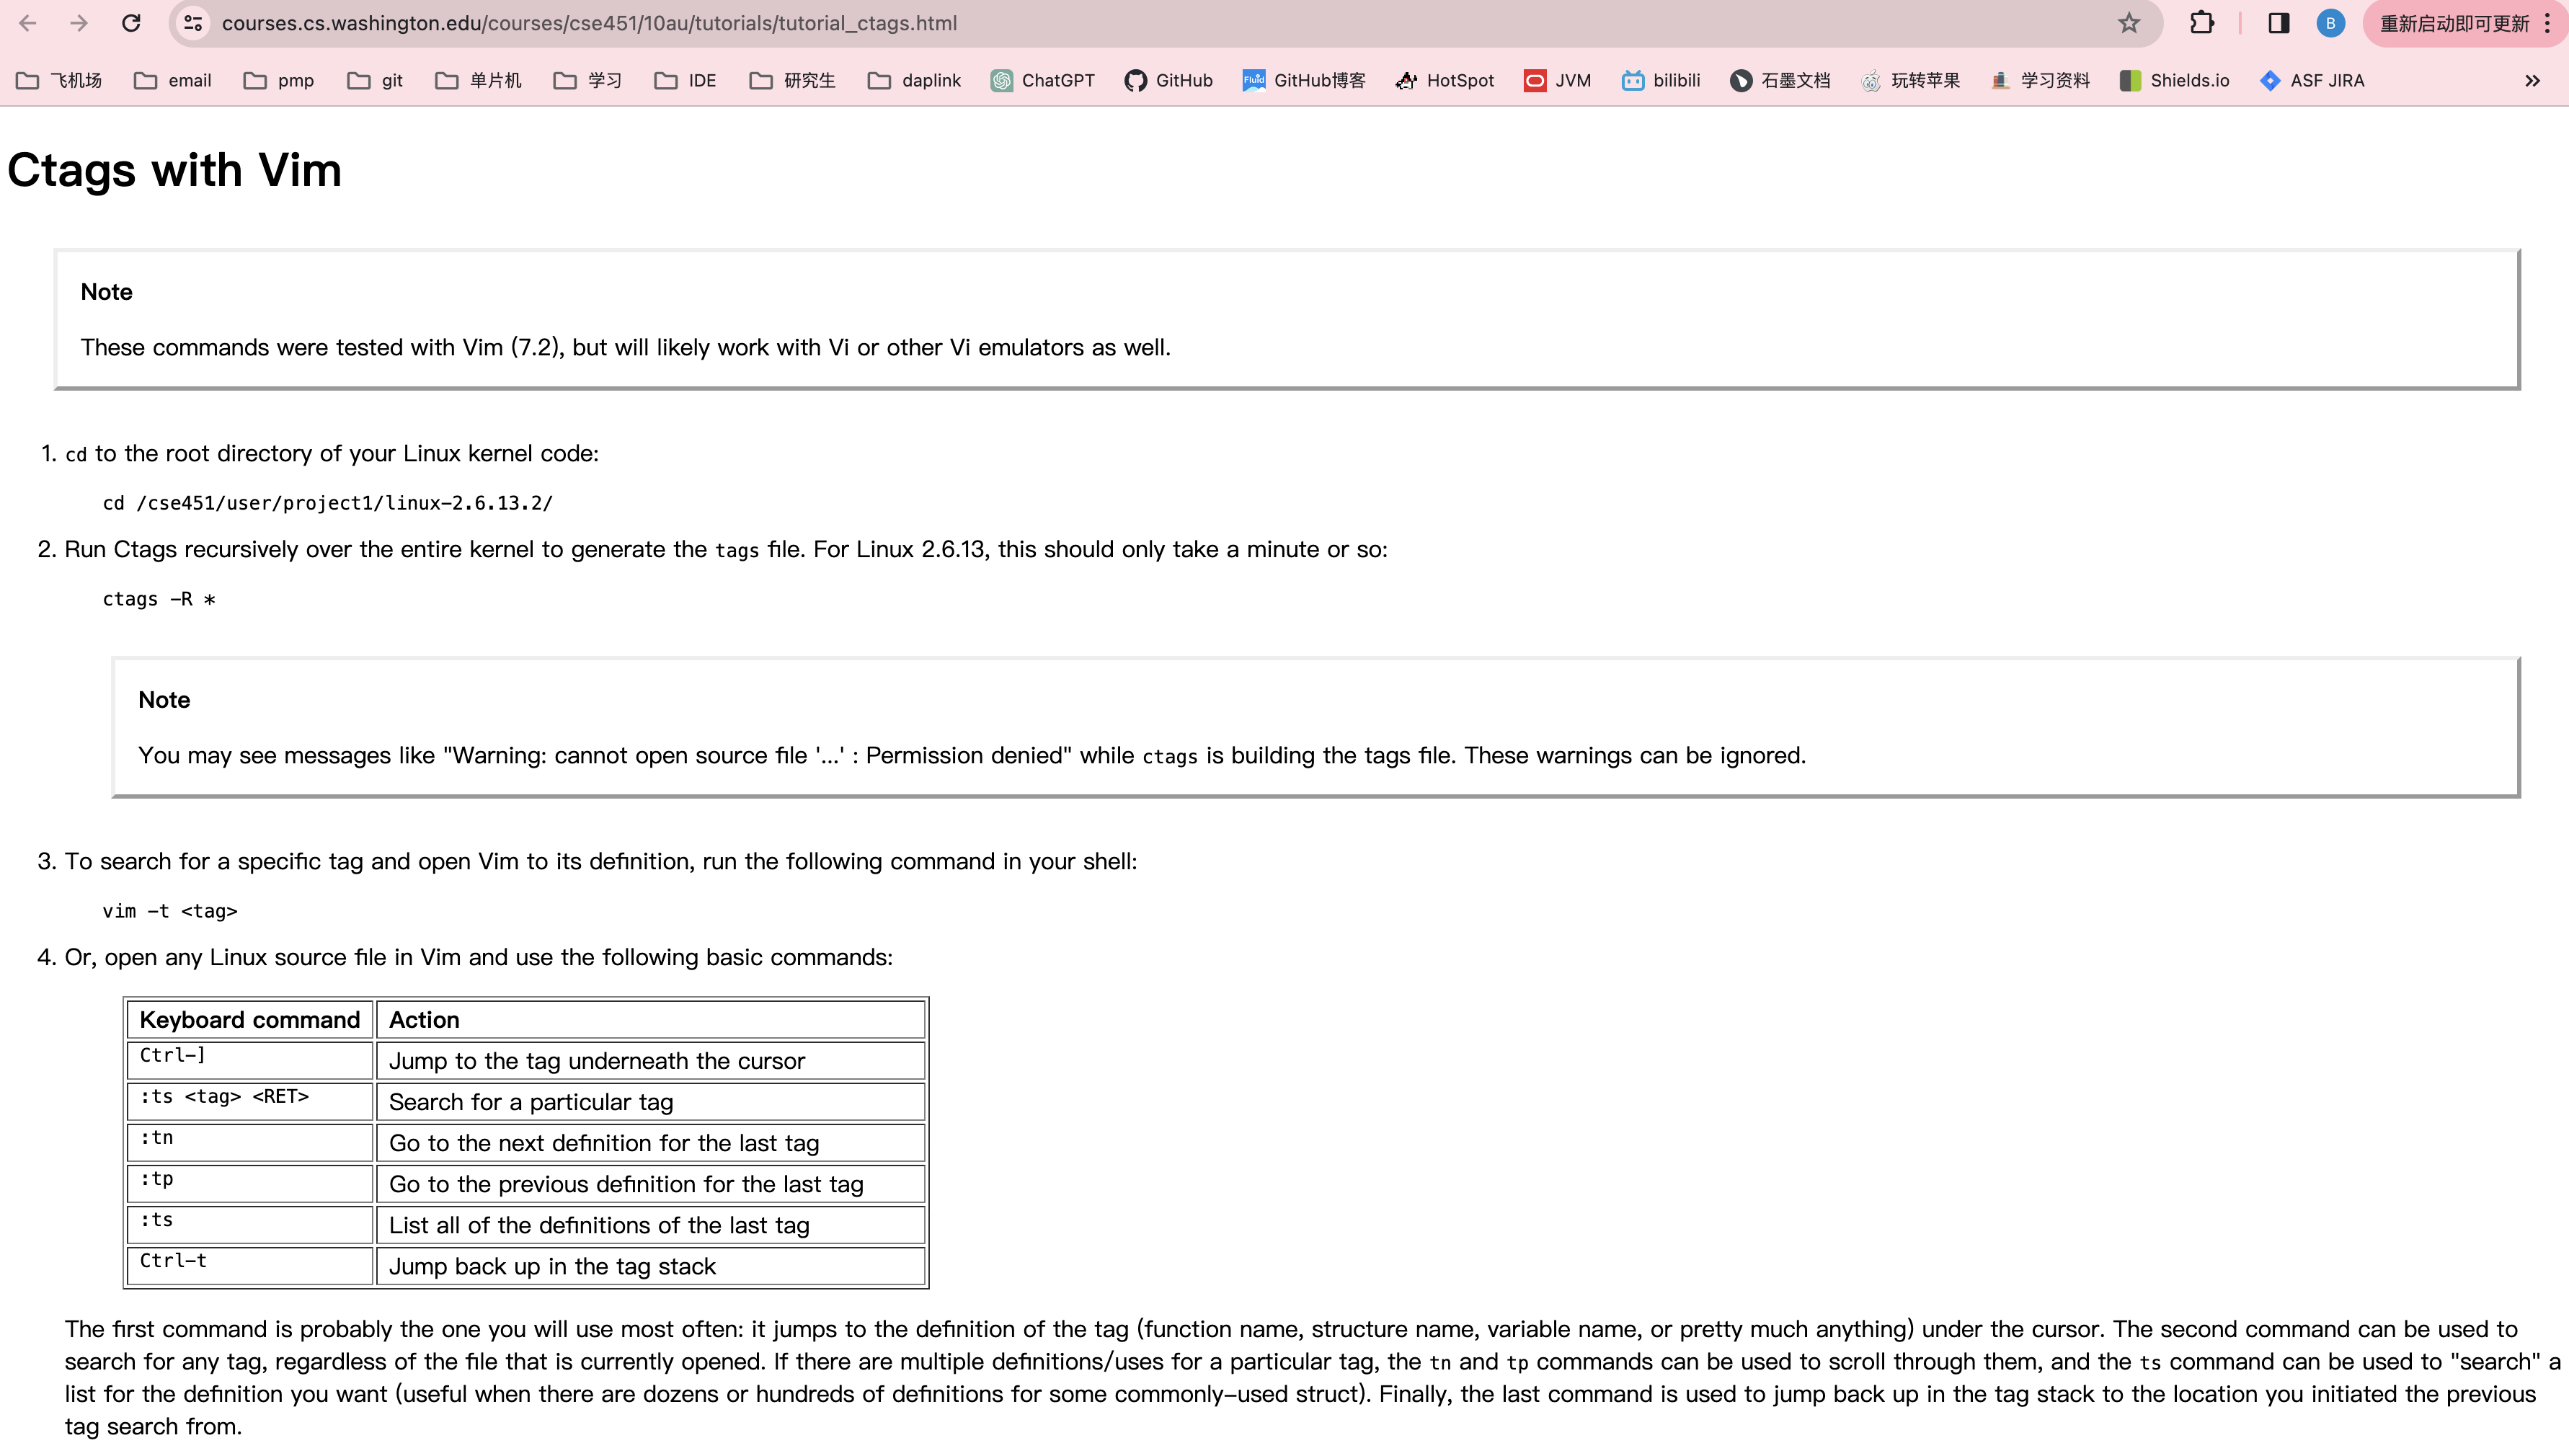Open the JVM bookmark
2569x1456 pixels.
1557,80
